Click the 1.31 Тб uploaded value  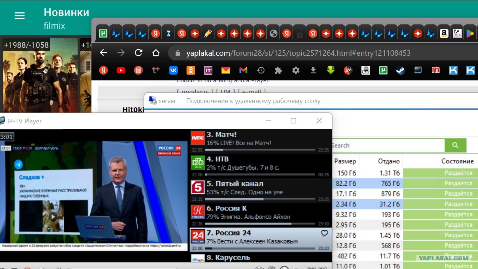click(389, 173)
